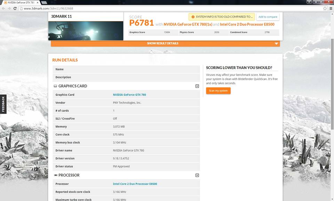Click the P6781 score value
The width and height of the screenshot is (334, 201).
pos(142,23)
